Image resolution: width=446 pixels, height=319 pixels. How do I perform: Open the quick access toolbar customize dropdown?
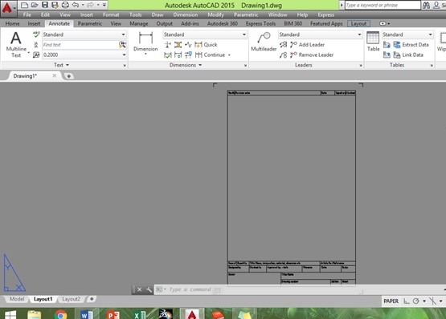pyautogui.click(x=104, y=5)
